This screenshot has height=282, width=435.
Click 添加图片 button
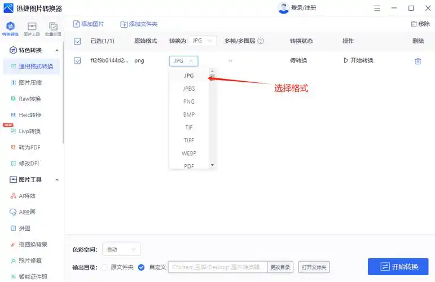click(89, 24)
